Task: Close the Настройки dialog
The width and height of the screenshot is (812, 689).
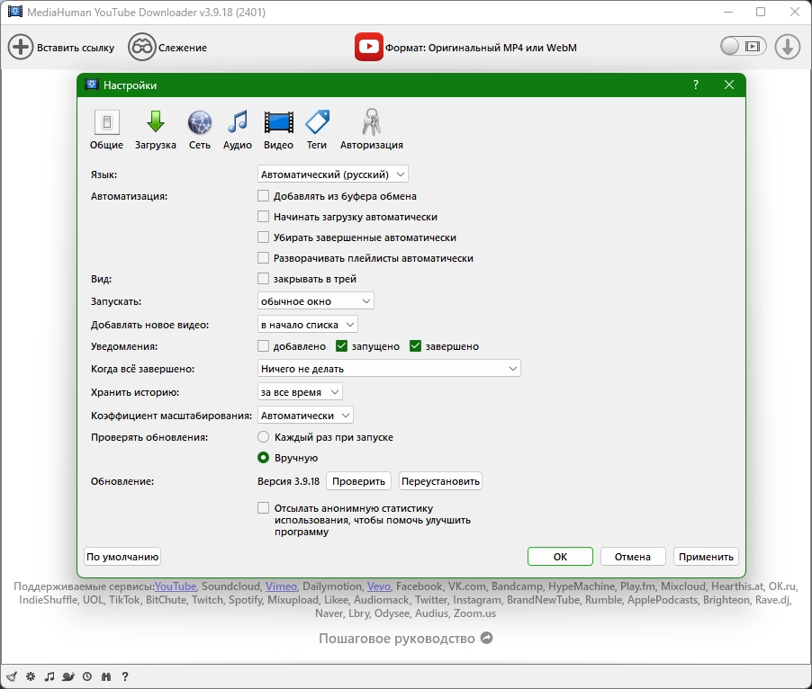Action: click(729, 85)
